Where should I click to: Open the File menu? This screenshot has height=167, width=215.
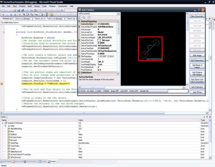(3, 6)
